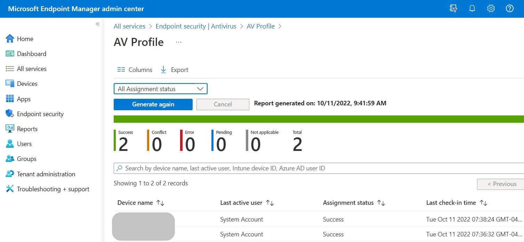Screen dimensions: 524x242
Task: Follow the AV Profile breadcrumb link
Action: tap(261, 26)
